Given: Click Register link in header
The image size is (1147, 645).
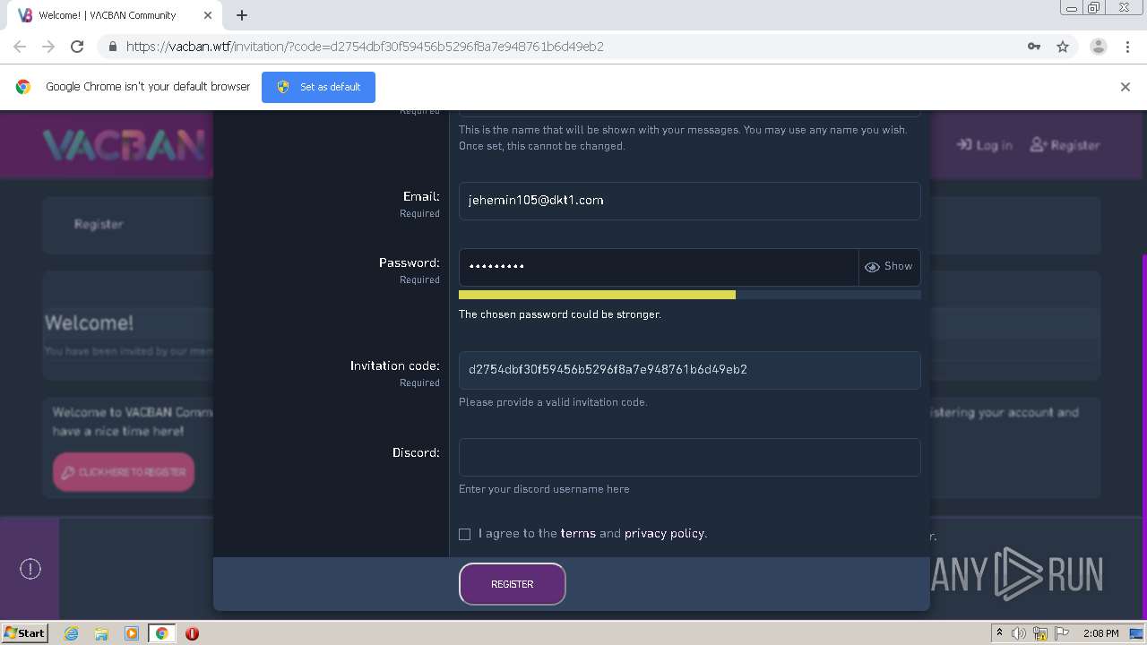Looking at the screenshot, I should (x=1065, y=145).
